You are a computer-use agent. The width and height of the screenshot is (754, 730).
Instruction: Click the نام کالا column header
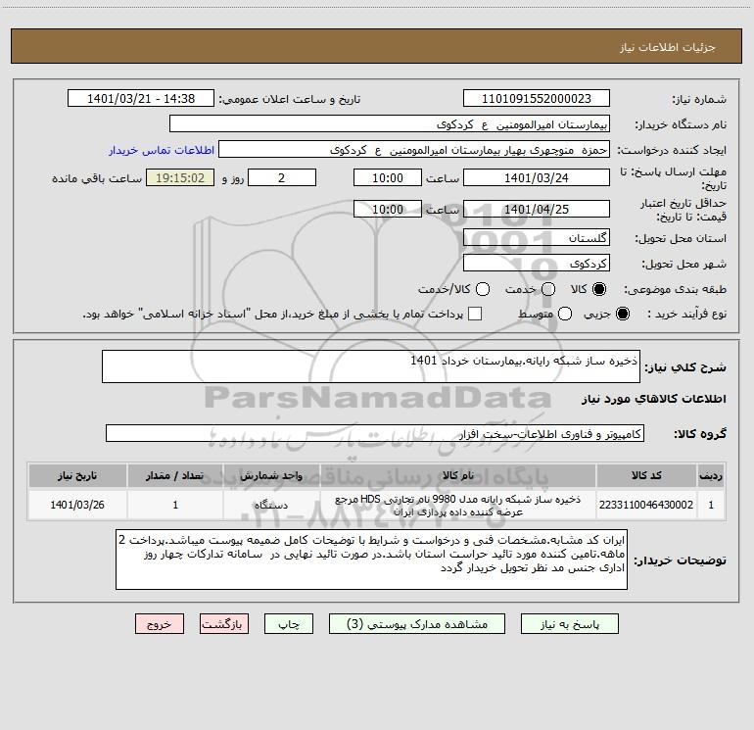pyautogui.click(x=458, y=475)
